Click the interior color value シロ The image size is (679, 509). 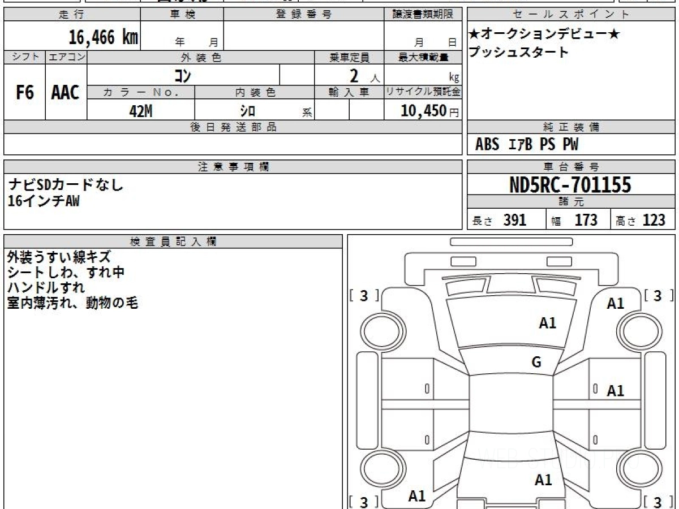(x=248, y=111)
